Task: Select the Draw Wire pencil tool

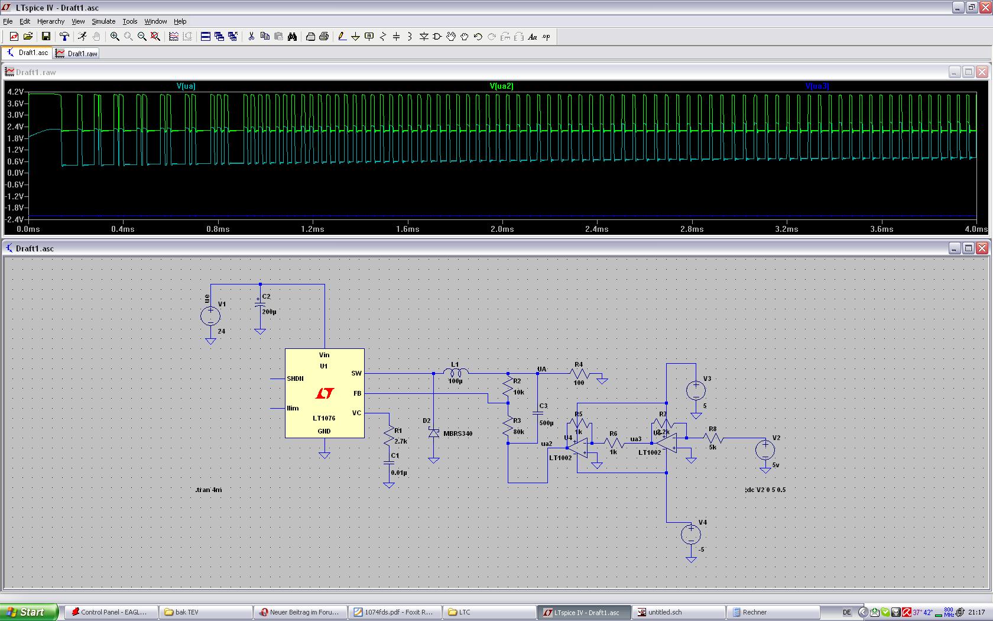Action: pos(342,37)
